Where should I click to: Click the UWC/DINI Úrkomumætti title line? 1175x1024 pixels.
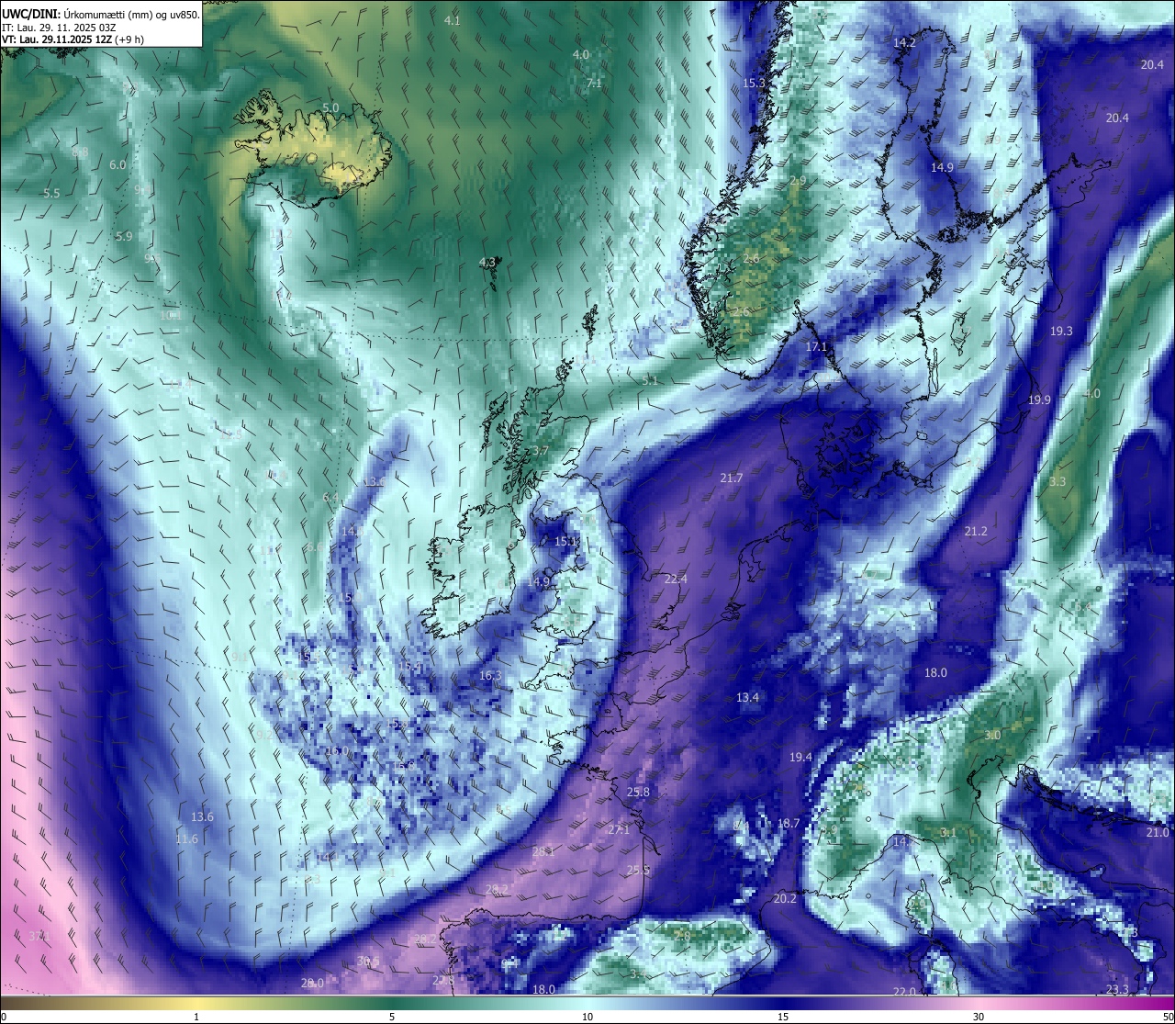[x=100, y=14]
